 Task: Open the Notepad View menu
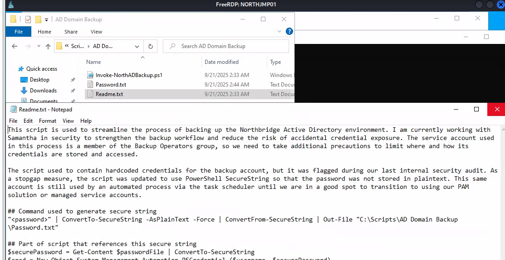tap(68, 121)
